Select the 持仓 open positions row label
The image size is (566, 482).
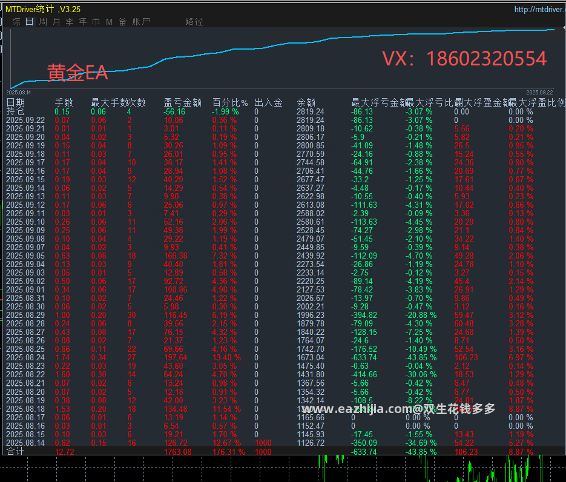pyautogui.click(x=15, y=111)
